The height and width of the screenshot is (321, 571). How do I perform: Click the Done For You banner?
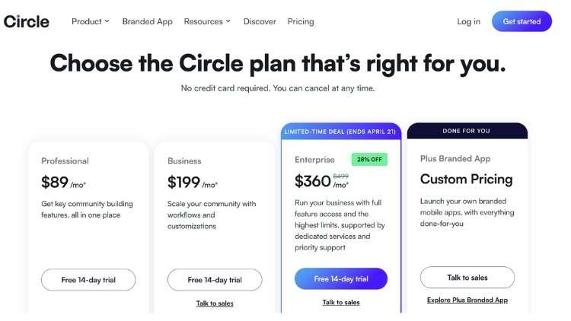coord(467,131)
